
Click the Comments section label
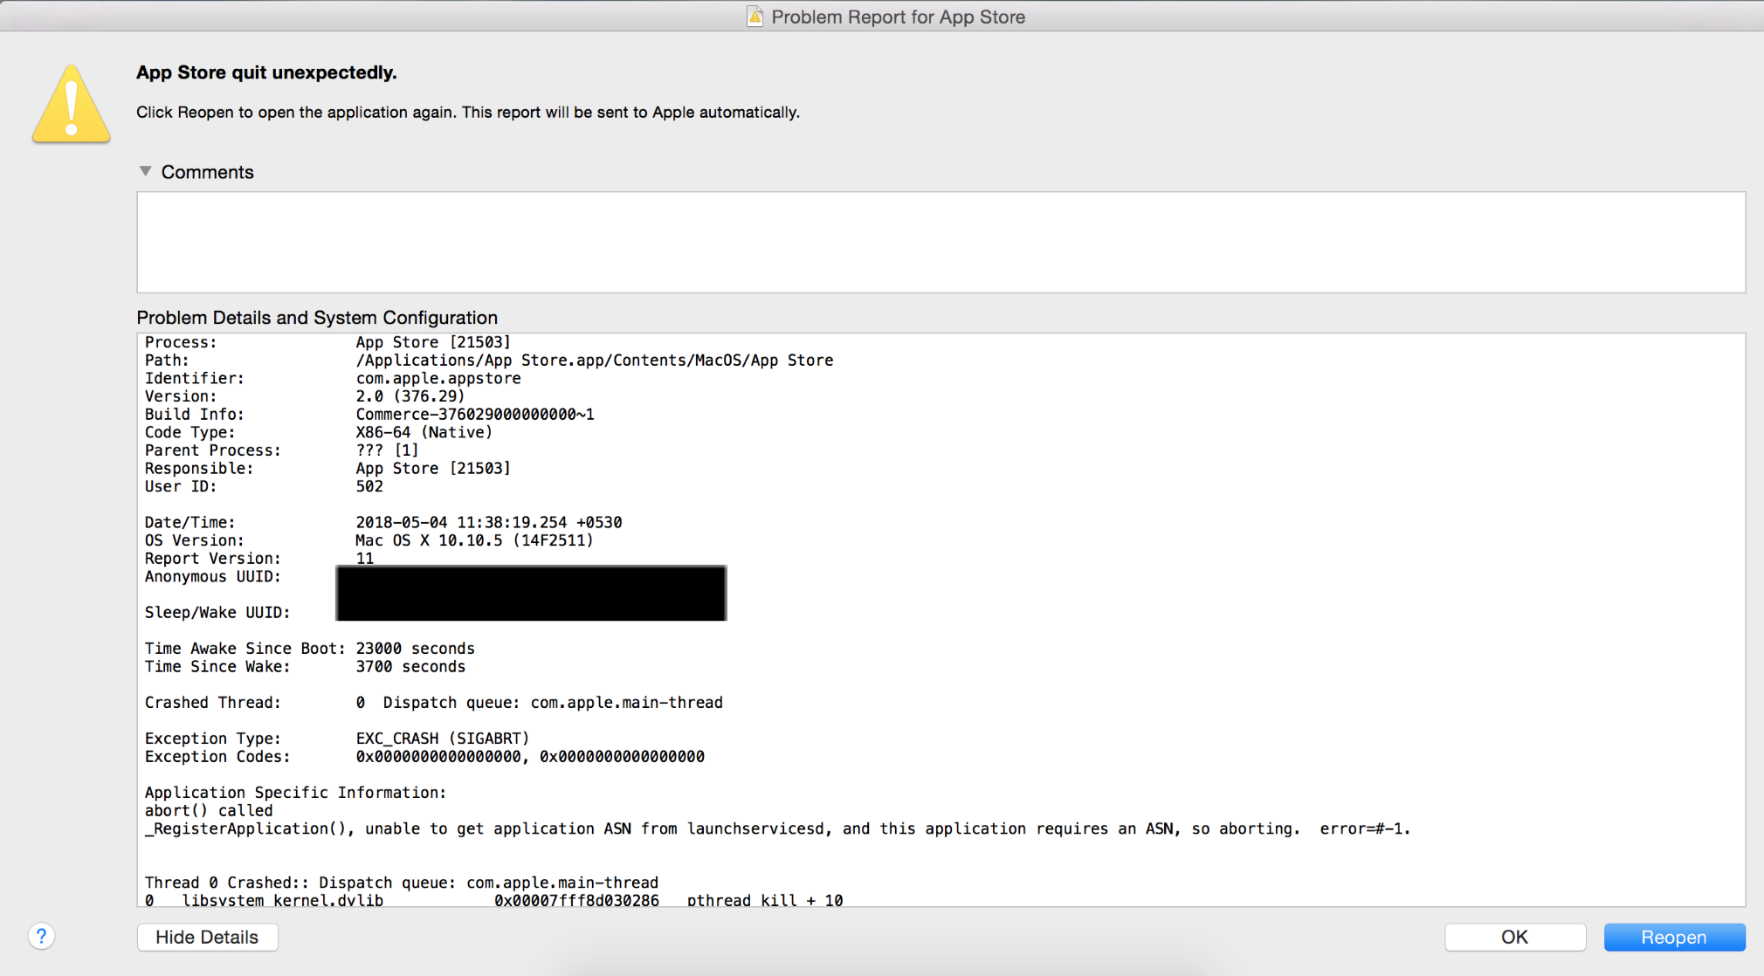click(207, 172)
